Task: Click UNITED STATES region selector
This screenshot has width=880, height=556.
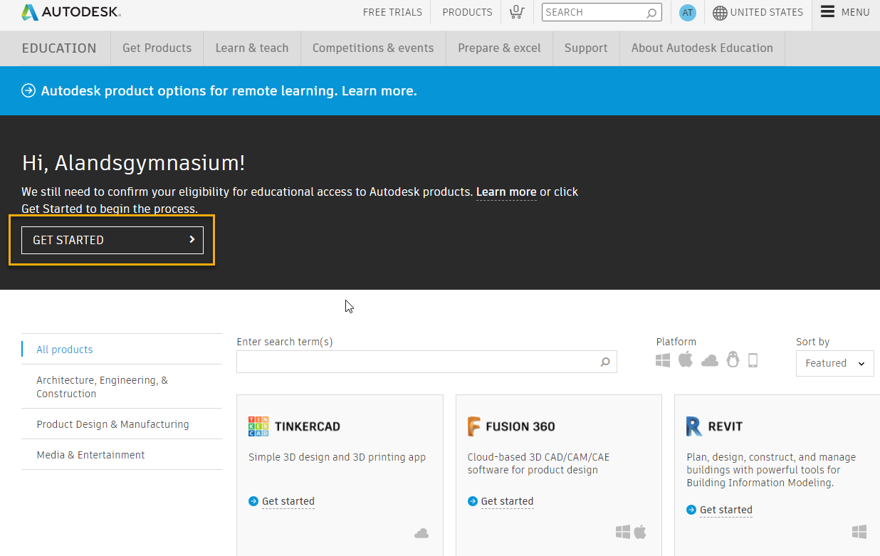Action: 766,12
